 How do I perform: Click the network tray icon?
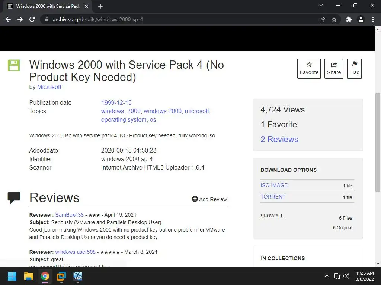[337, 276]
